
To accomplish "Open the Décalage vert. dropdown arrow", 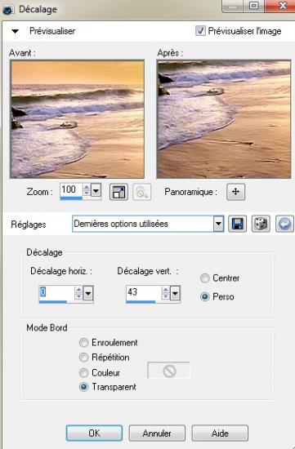I will pyautogui.click(x=175, y=292).
